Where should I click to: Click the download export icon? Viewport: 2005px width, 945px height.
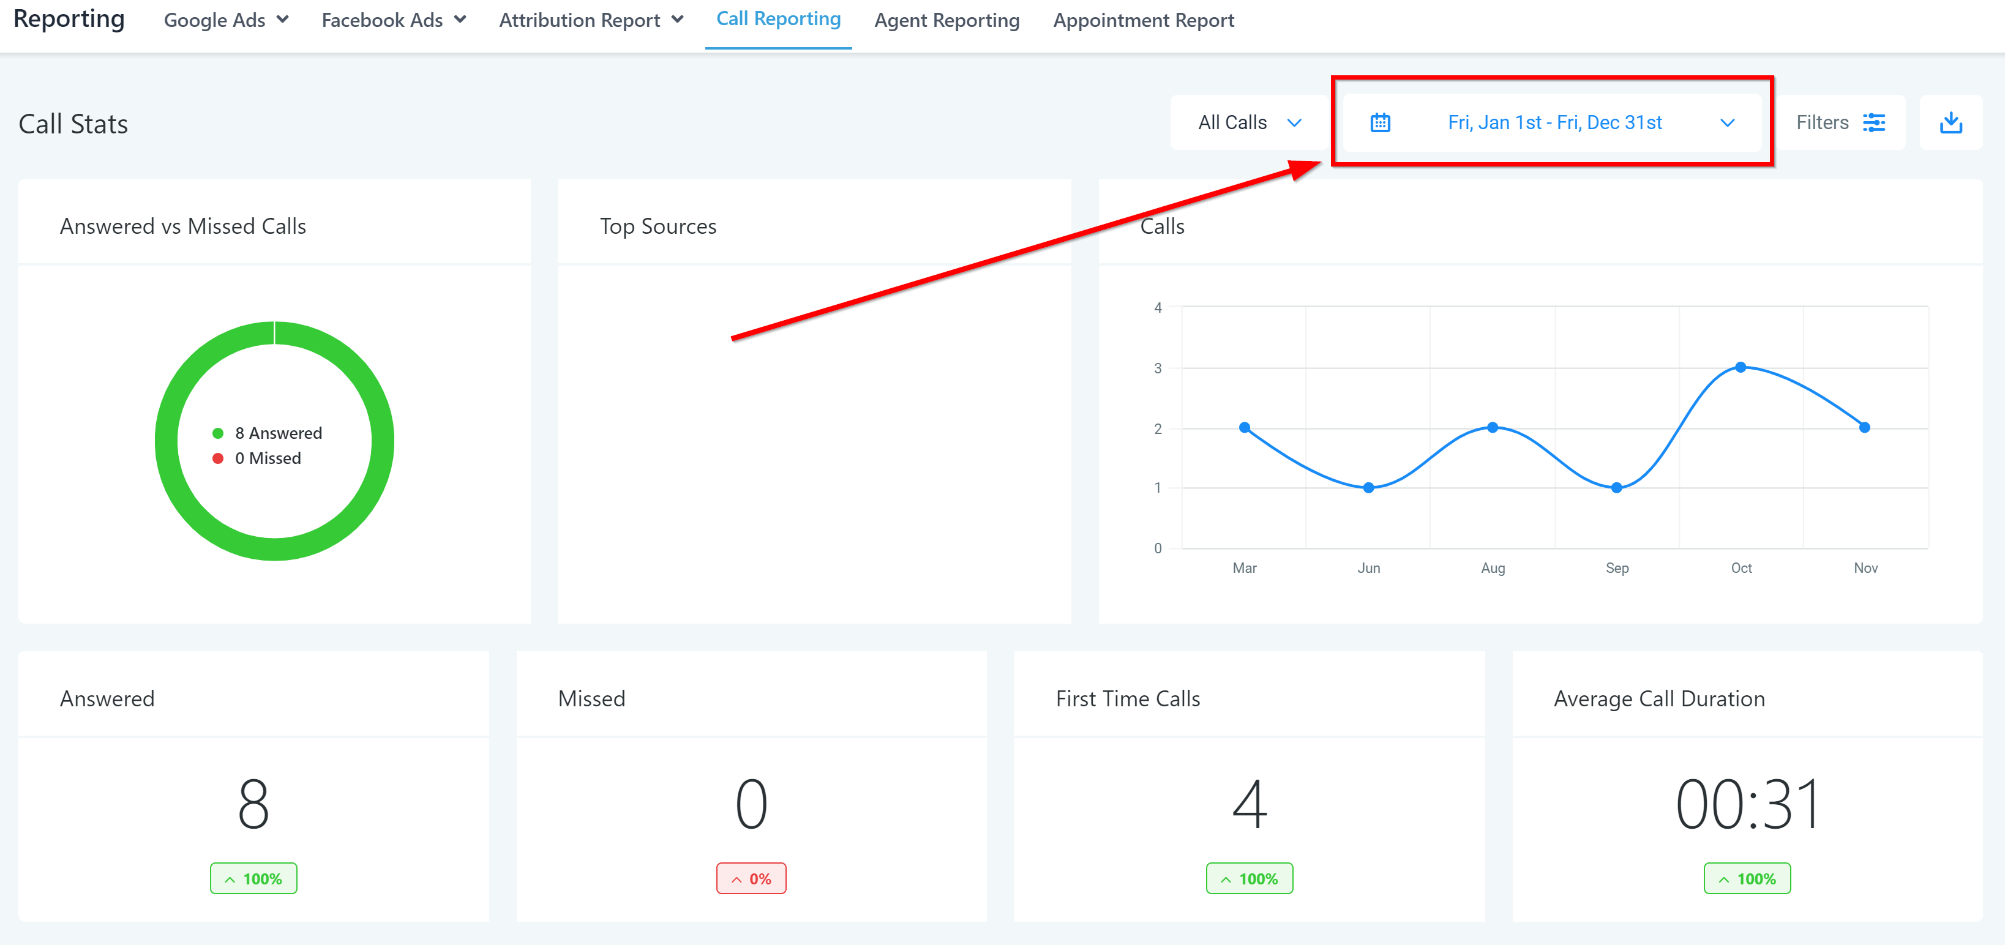1951,123
